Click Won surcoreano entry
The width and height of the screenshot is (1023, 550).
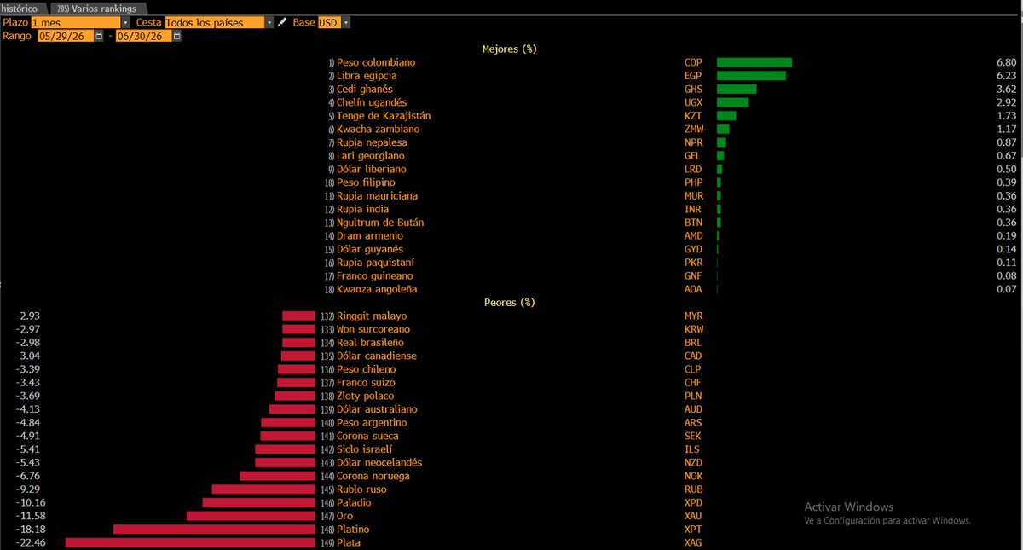373,329
